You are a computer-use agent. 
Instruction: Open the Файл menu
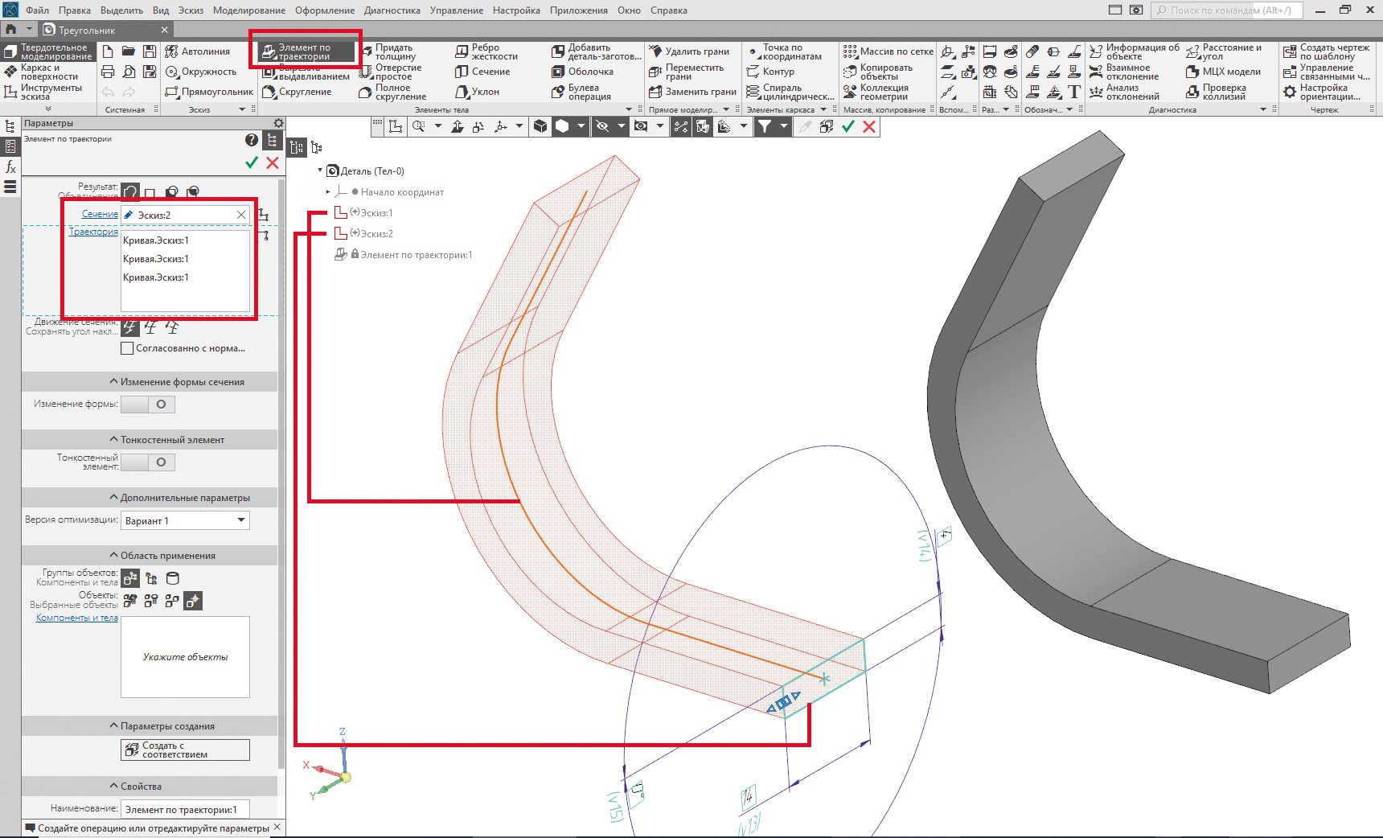point(37,10)
